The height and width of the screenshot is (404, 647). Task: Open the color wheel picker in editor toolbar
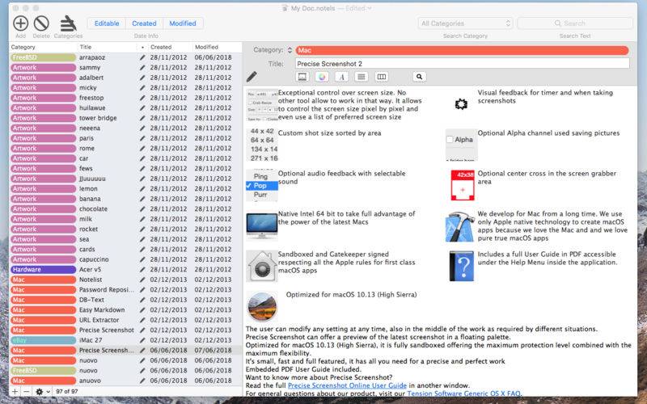click(x=322, y=77)
